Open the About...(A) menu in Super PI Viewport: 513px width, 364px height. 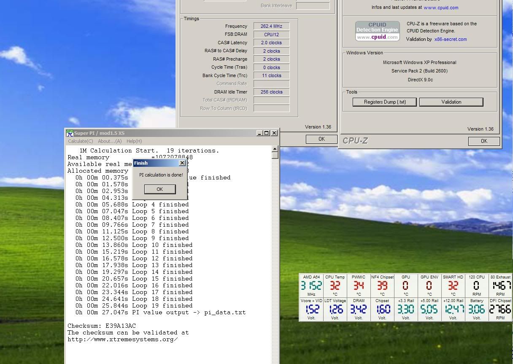tap(110, 141)
